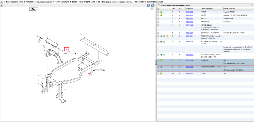Viewport: 254px width, 122px height.
Task: Click the green arrow icon for part 87710344
Action: click(x=161, y=60)
